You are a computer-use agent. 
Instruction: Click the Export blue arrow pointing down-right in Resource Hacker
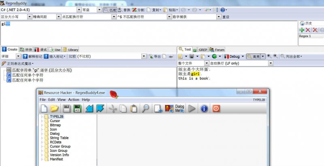pos(100,109)
